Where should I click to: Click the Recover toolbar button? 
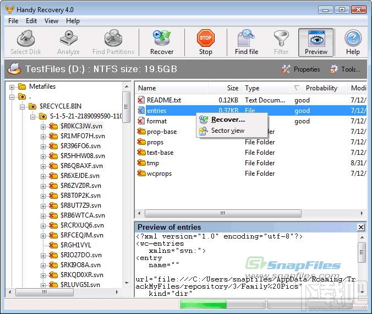pyautogui.click(x=162, y=42)
